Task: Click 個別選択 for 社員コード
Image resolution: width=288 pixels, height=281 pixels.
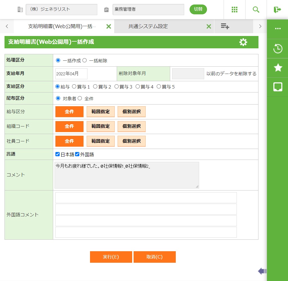Action: [x=131, y=141]
